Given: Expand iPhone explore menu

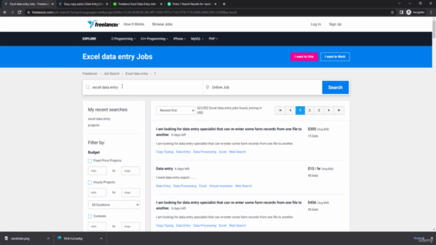Looking at the screenshot, I should point(179,39).
